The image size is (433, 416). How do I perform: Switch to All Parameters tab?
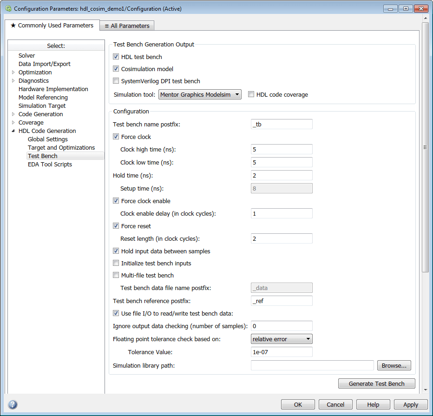pyautogui.click(x=127, y=26)
